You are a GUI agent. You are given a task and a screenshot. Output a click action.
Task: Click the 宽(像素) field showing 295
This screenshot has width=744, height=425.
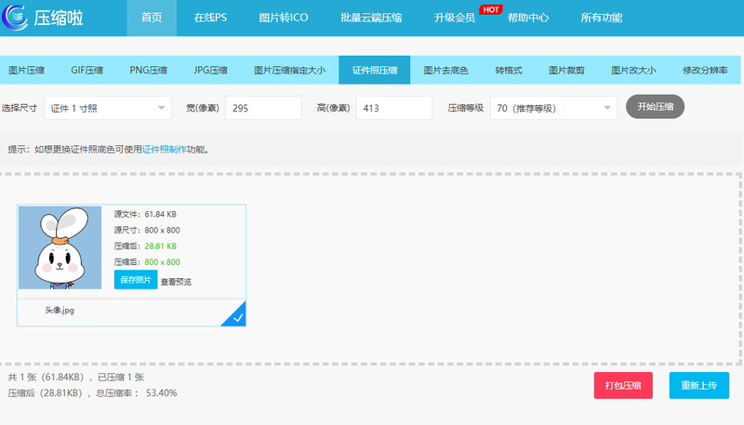coord(263,108)
